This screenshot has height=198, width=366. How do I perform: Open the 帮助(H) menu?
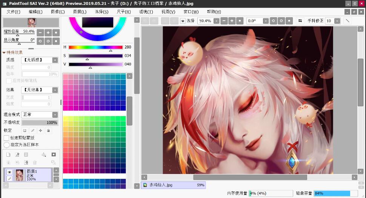click(214, 12)
